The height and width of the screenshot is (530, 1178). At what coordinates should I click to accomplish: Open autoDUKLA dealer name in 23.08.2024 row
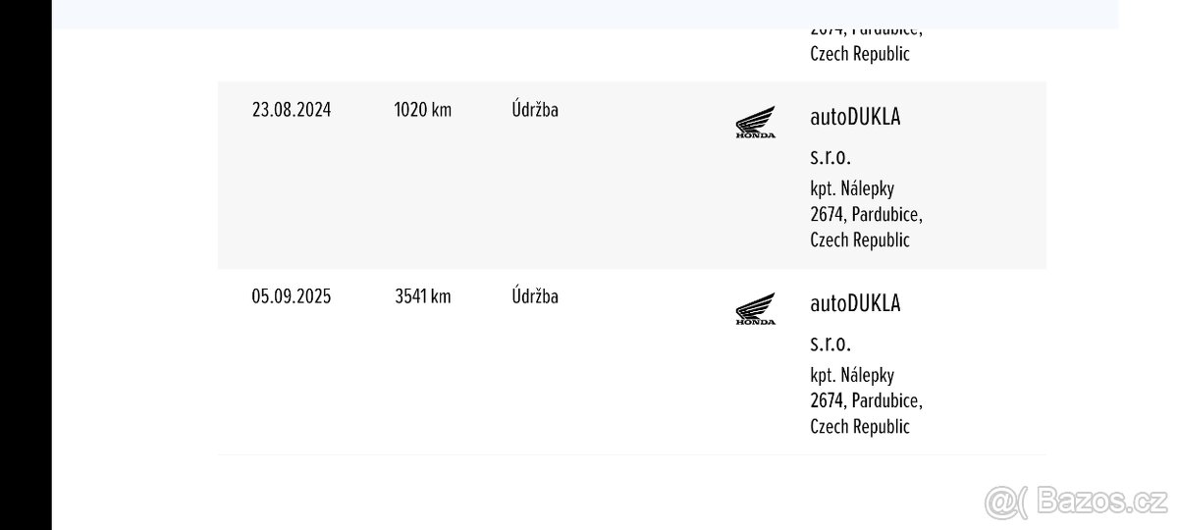pos(855,117)
